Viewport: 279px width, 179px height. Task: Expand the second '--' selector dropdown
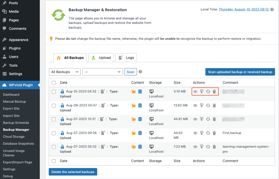(102, 72)
